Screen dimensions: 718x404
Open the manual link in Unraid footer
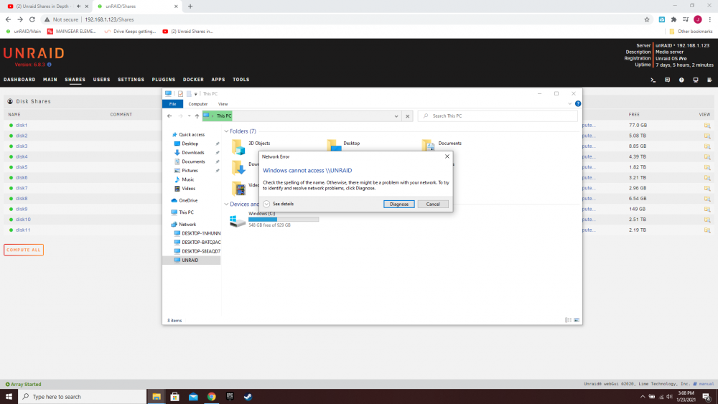706,384
